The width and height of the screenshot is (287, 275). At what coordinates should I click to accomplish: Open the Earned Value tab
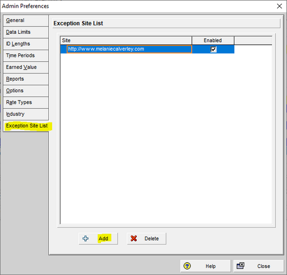[x=26, y=67]
